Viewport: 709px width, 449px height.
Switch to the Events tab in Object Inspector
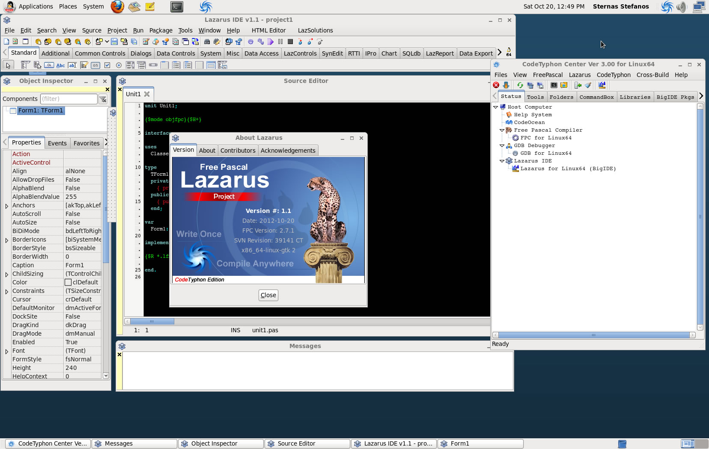pyautogui.click(x=57, y=143)
